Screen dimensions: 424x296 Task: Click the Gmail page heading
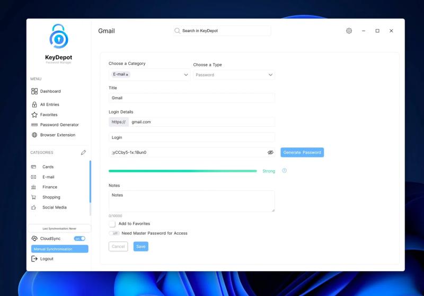tap(107, 31)
